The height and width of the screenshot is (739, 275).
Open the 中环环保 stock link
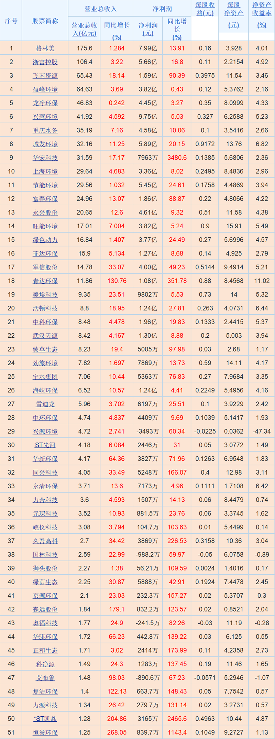coord(45,418)
